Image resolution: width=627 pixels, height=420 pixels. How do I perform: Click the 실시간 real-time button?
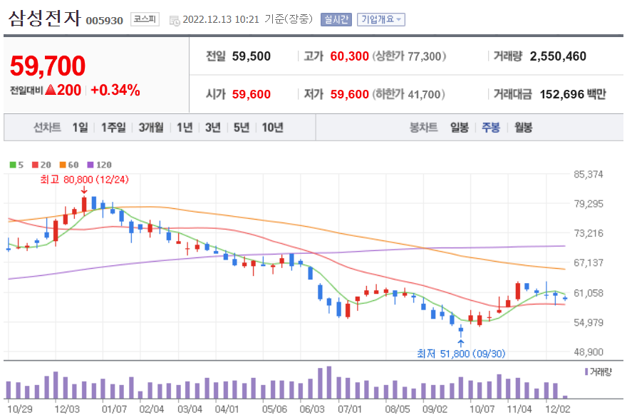coord(336,19)
